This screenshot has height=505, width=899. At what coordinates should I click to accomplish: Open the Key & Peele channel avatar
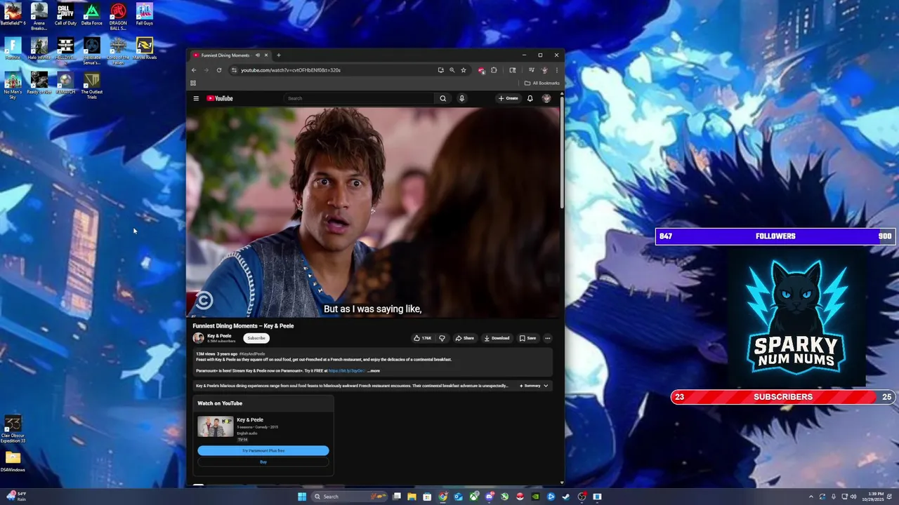click(199, 338)
